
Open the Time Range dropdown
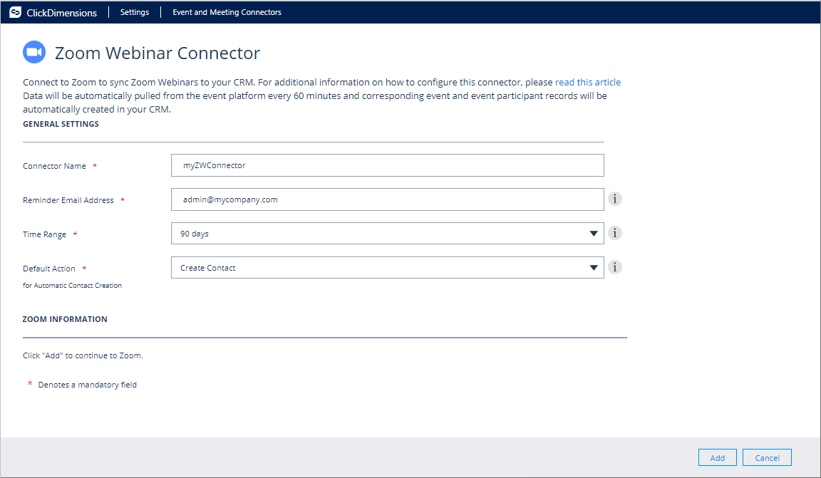point(388,234)
